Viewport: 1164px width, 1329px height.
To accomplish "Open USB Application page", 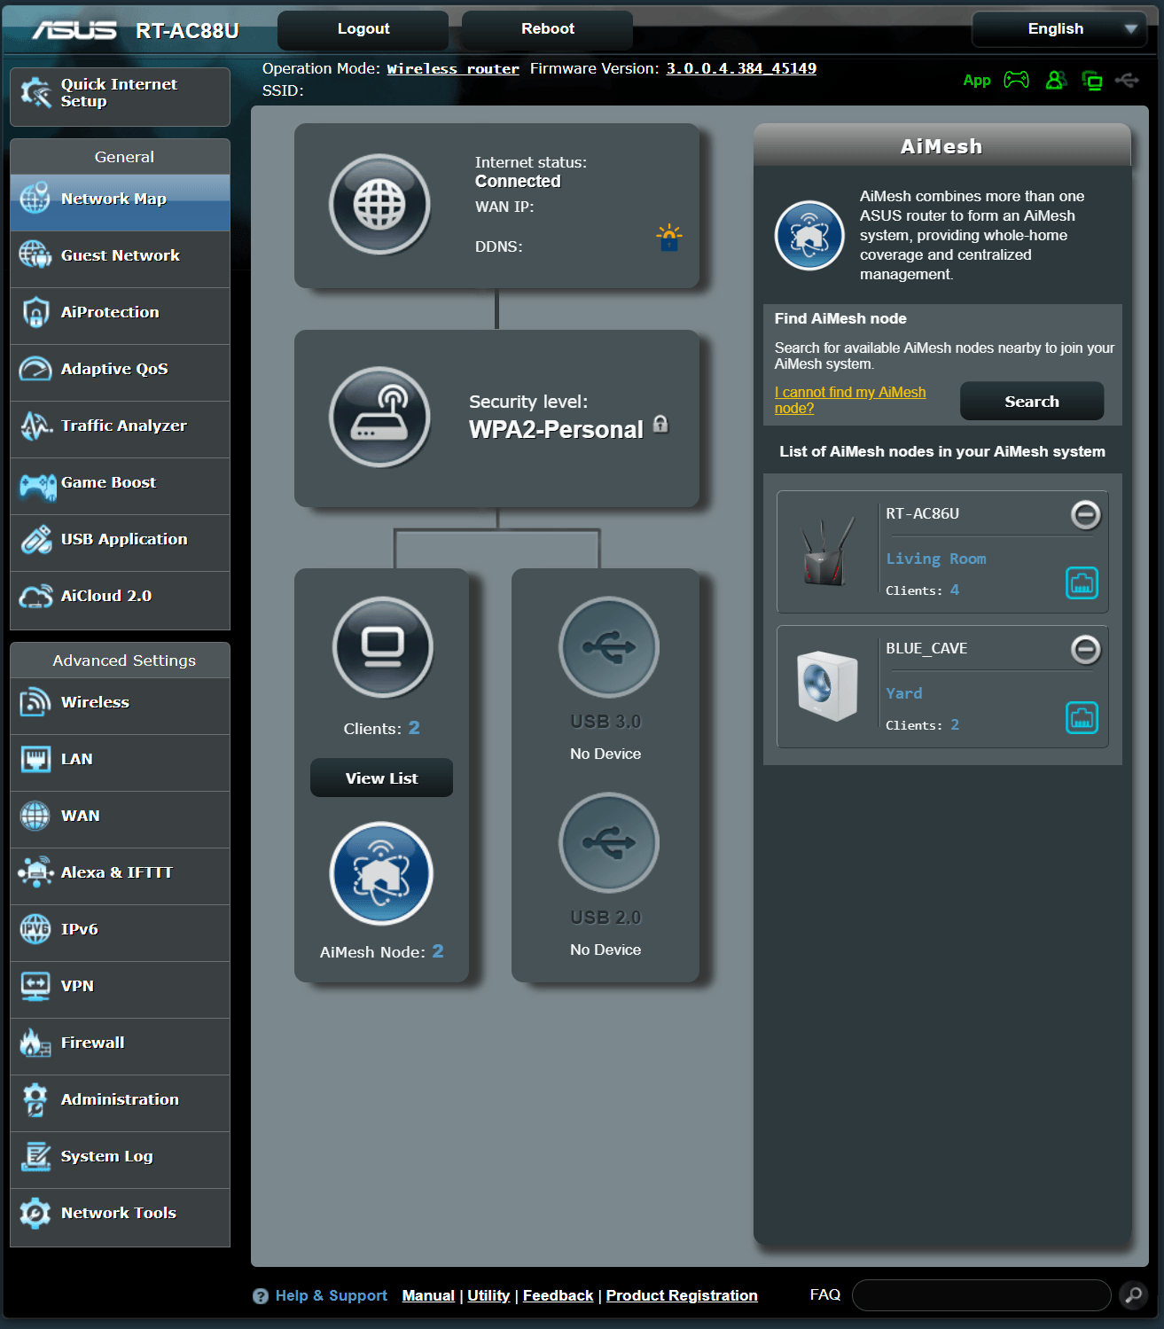I will pos(120,543).
